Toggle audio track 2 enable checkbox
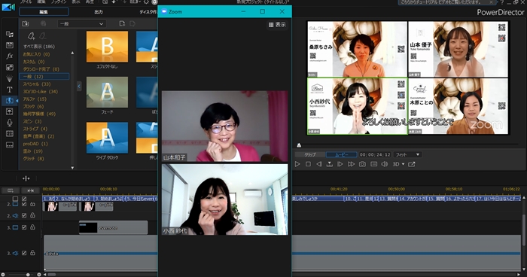This screenshot has width=527, height=277. tap(24, 215)
